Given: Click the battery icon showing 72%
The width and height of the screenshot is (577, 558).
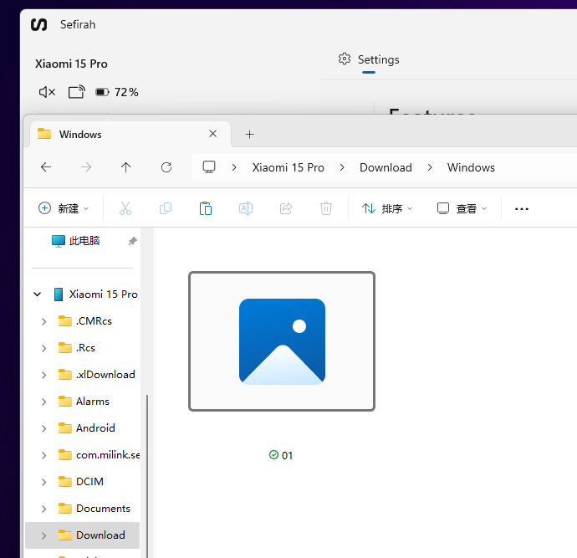Looking at the screenshot, I should point(102,92).
